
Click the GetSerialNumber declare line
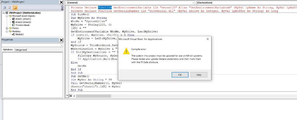174,11
